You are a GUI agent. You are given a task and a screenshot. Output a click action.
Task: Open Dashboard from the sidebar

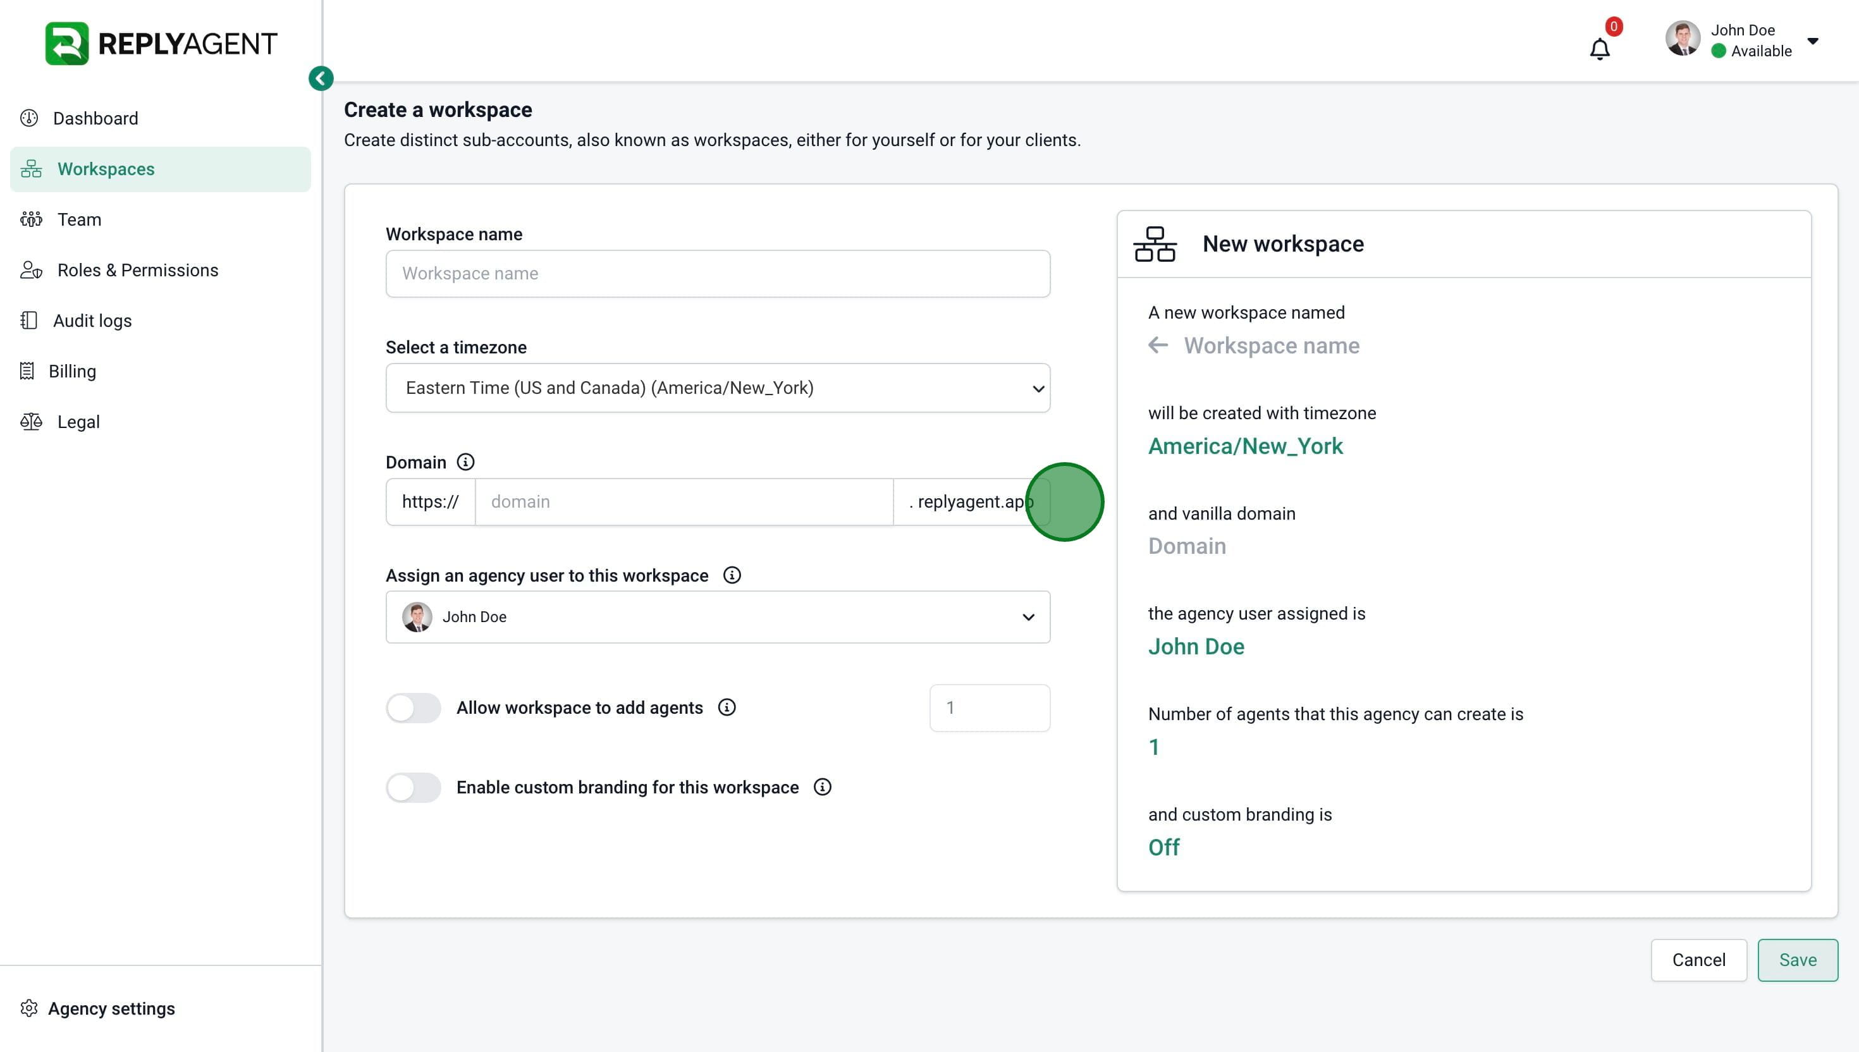click(x=95, y=118)
